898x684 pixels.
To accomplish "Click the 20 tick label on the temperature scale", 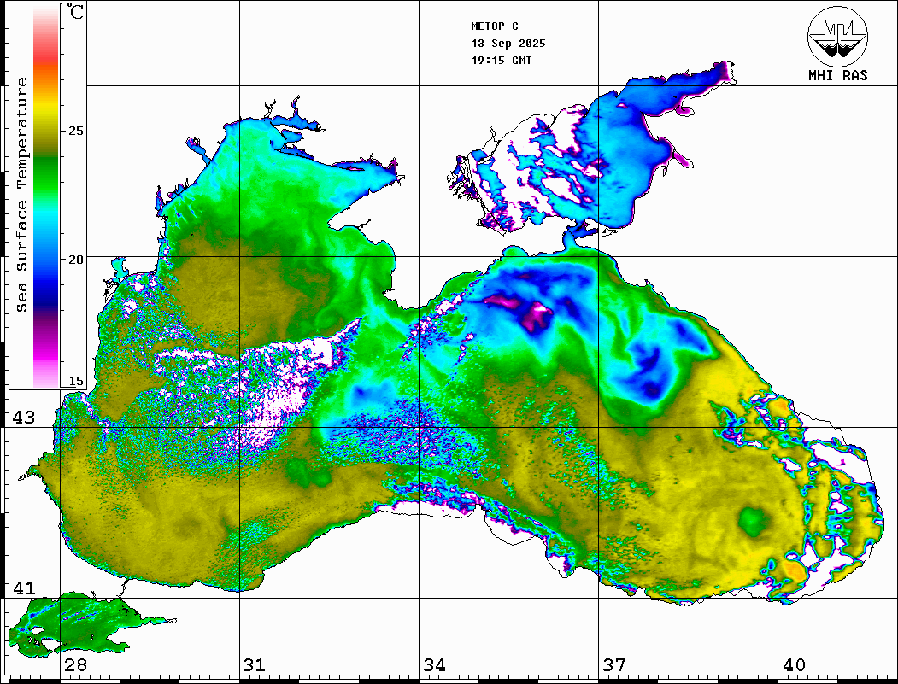I will 76,260.
